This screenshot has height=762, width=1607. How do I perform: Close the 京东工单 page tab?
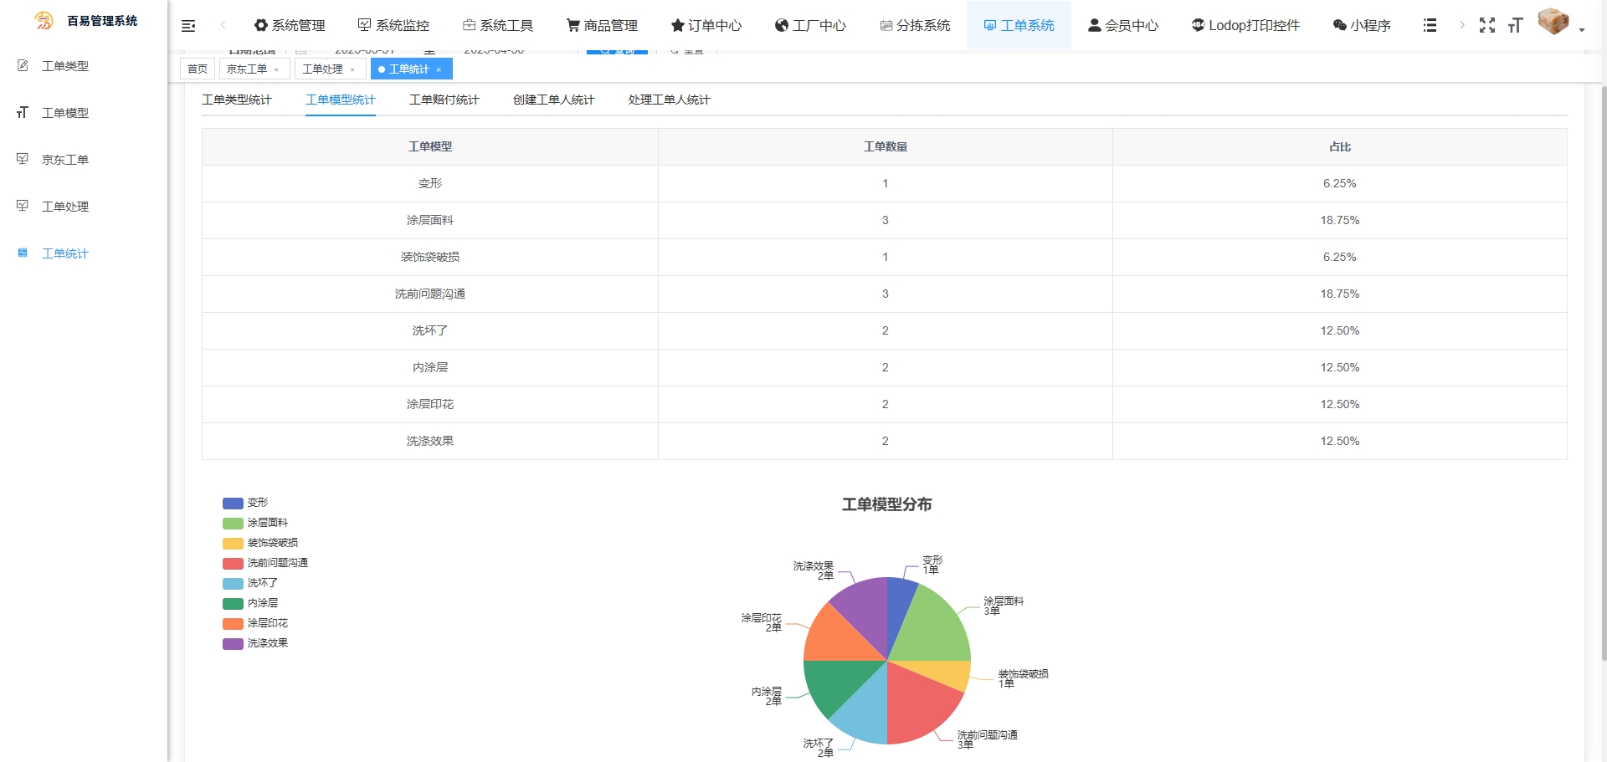[x=276, y=69]
